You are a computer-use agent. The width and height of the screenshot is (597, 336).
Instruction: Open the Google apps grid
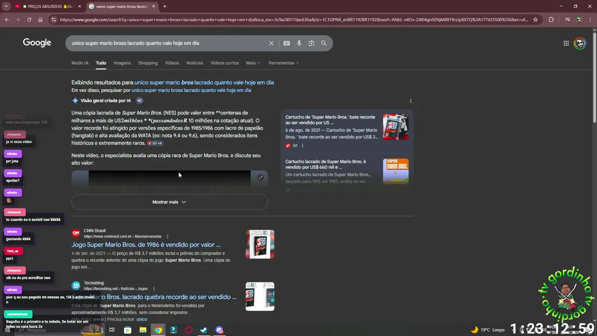pyautogui.click(x=566, y=43)
